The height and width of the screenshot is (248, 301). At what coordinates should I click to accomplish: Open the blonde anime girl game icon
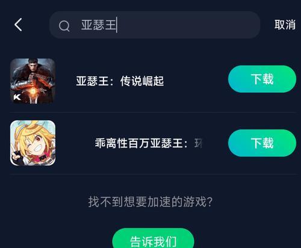tap(33, 143)
